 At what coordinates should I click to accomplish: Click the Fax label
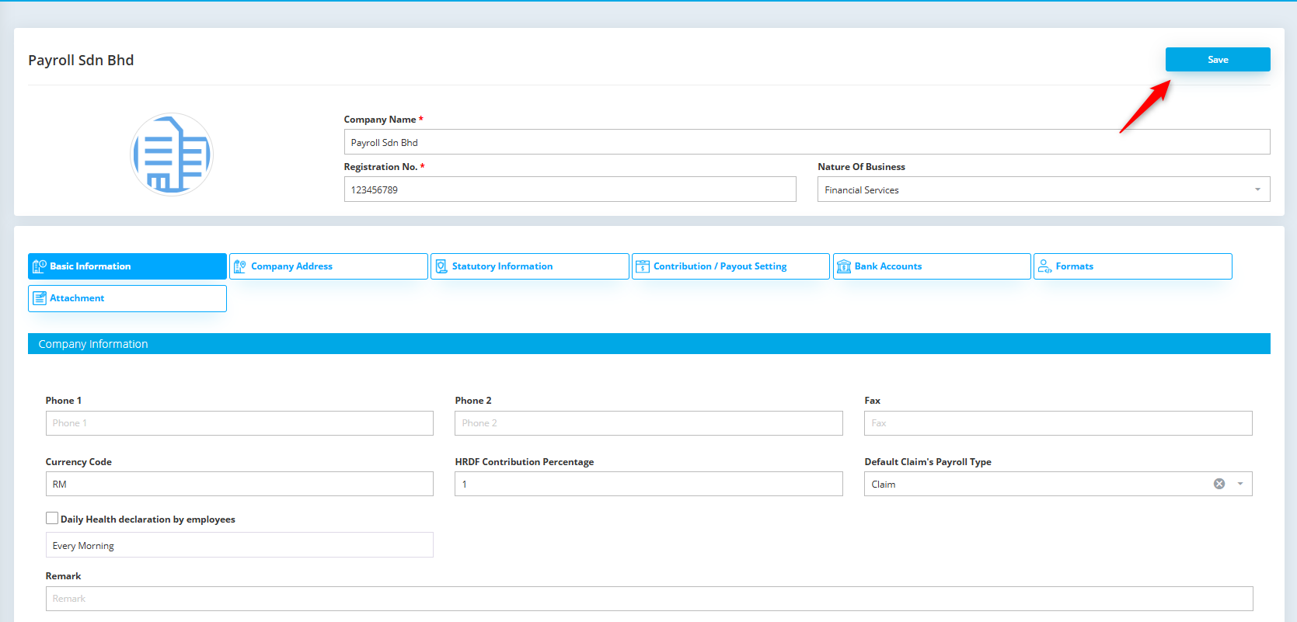point(872,401)
